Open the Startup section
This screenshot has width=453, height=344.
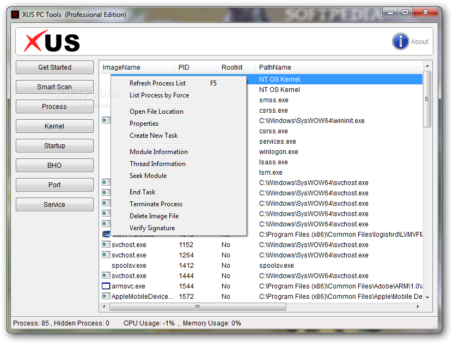click(54, 145)
